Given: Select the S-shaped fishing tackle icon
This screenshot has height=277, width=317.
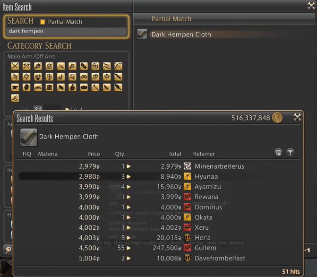Looking at the screenshot, I should (15, 98).
